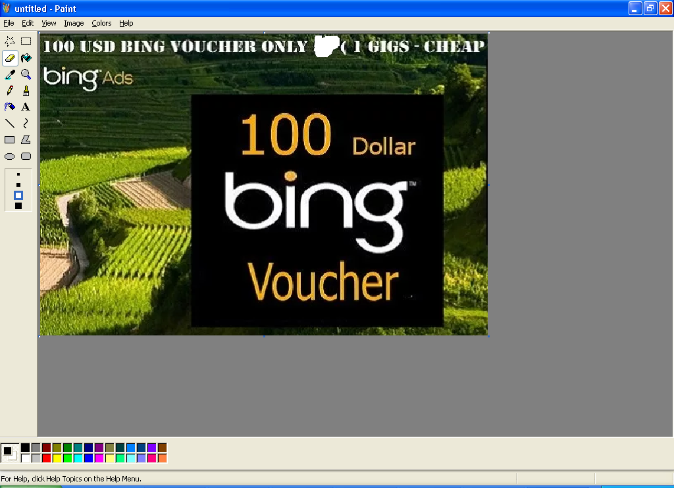Select the Rounded Rectangle tool
This screenshot has height=488, width=674.
(26, 157)
